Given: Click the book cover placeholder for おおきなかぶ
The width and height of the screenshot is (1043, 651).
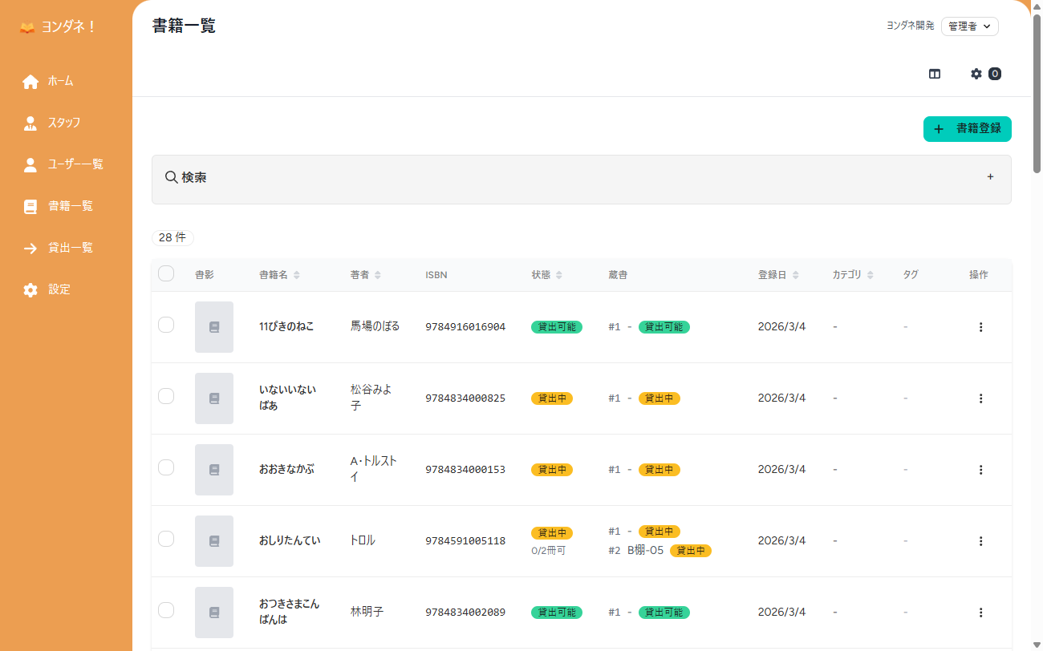Looking at the screenshot, I should click(x=214, y=470).
